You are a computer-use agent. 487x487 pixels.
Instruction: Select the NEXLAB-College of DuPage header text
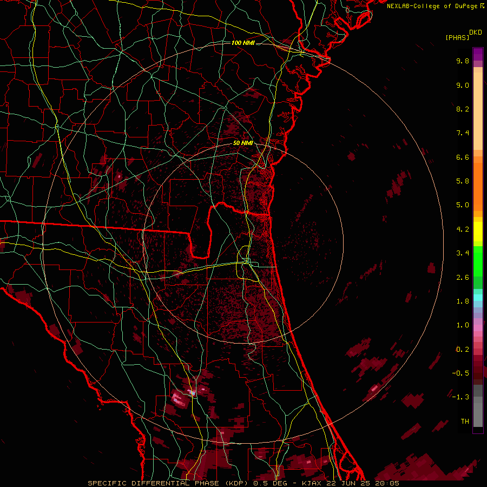coord(432,6)
